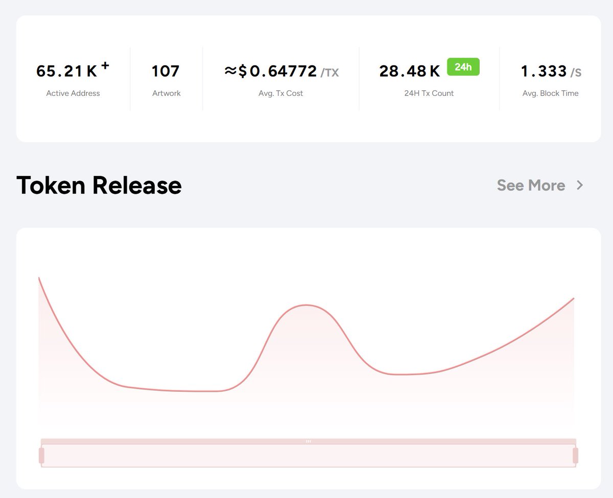Viewport: 613px width, 498px height.
Task: Click the /TX unit text
Action: [329, 73]
